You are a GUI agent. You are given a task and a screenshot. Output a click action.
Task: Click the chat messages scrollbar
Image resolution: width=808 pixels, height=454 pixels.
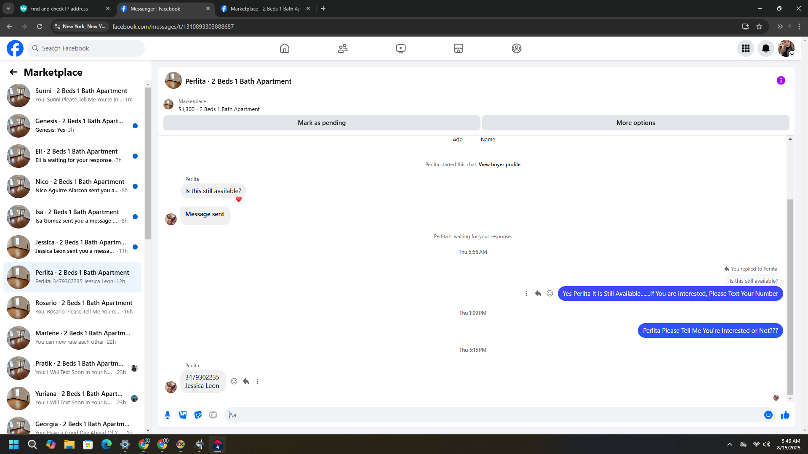(790, 297)
